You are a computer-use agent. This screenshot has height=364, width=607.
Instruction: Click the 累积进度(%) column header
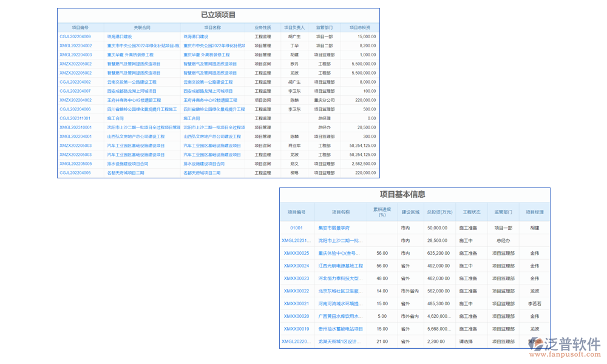(382, 212)
